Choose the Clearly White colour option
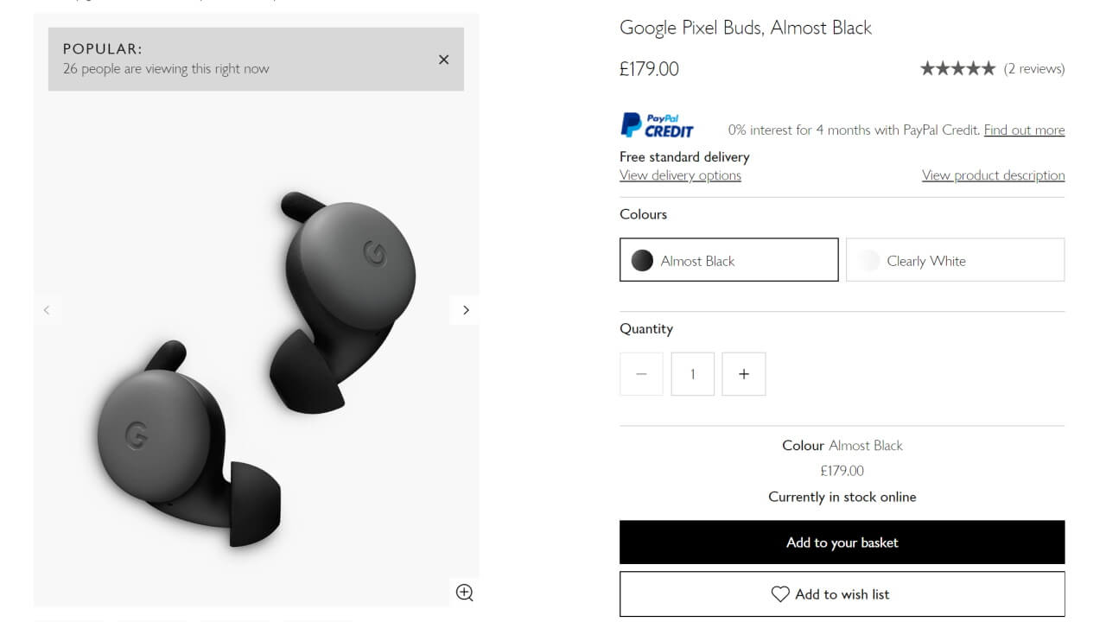 955,260
